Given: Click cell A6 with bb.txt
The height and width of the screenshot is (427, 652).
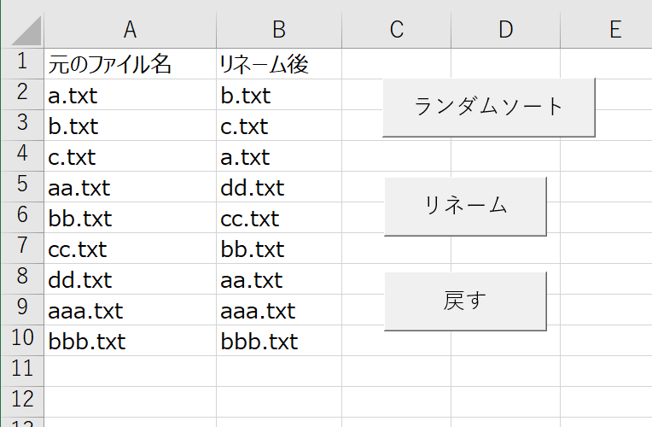Looking at the screenshot, I should [x=130, y=218].
